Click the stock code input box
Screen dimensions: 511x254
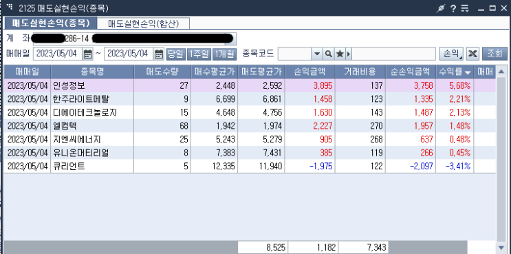294,54
